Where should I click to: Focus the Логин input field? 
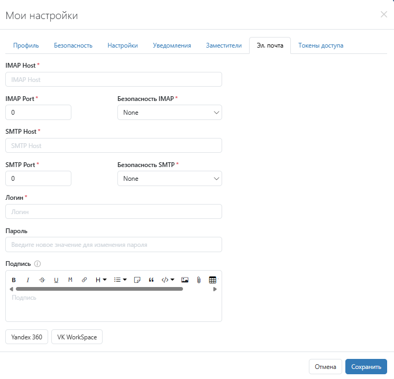tap(114, 212)
